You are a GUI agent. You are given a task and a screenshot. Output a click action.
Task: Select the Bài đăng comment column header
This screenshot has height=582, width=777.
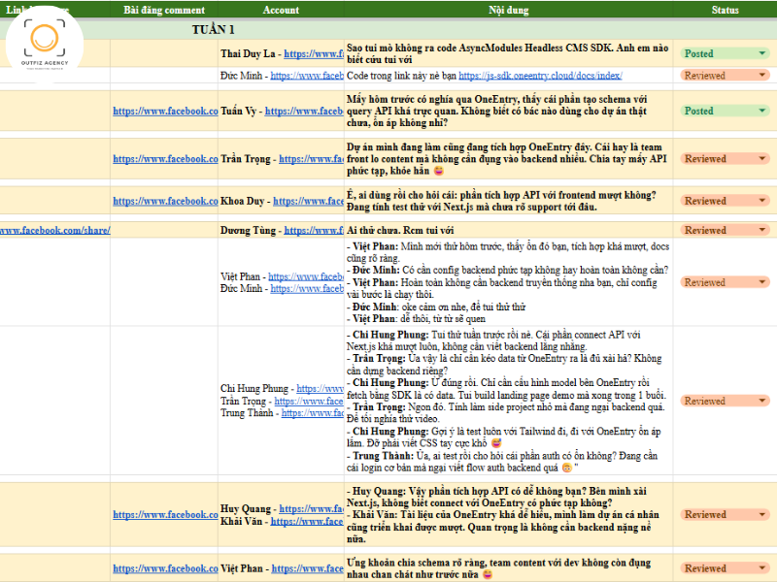[x=164, y=10]
